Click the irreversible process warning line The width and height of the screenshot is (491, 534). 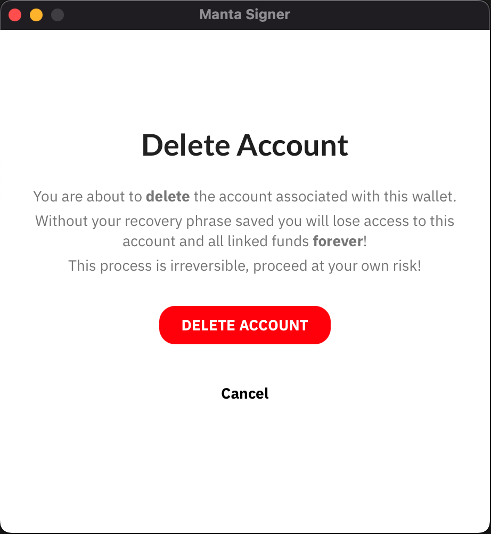click(x=244, y=265)
